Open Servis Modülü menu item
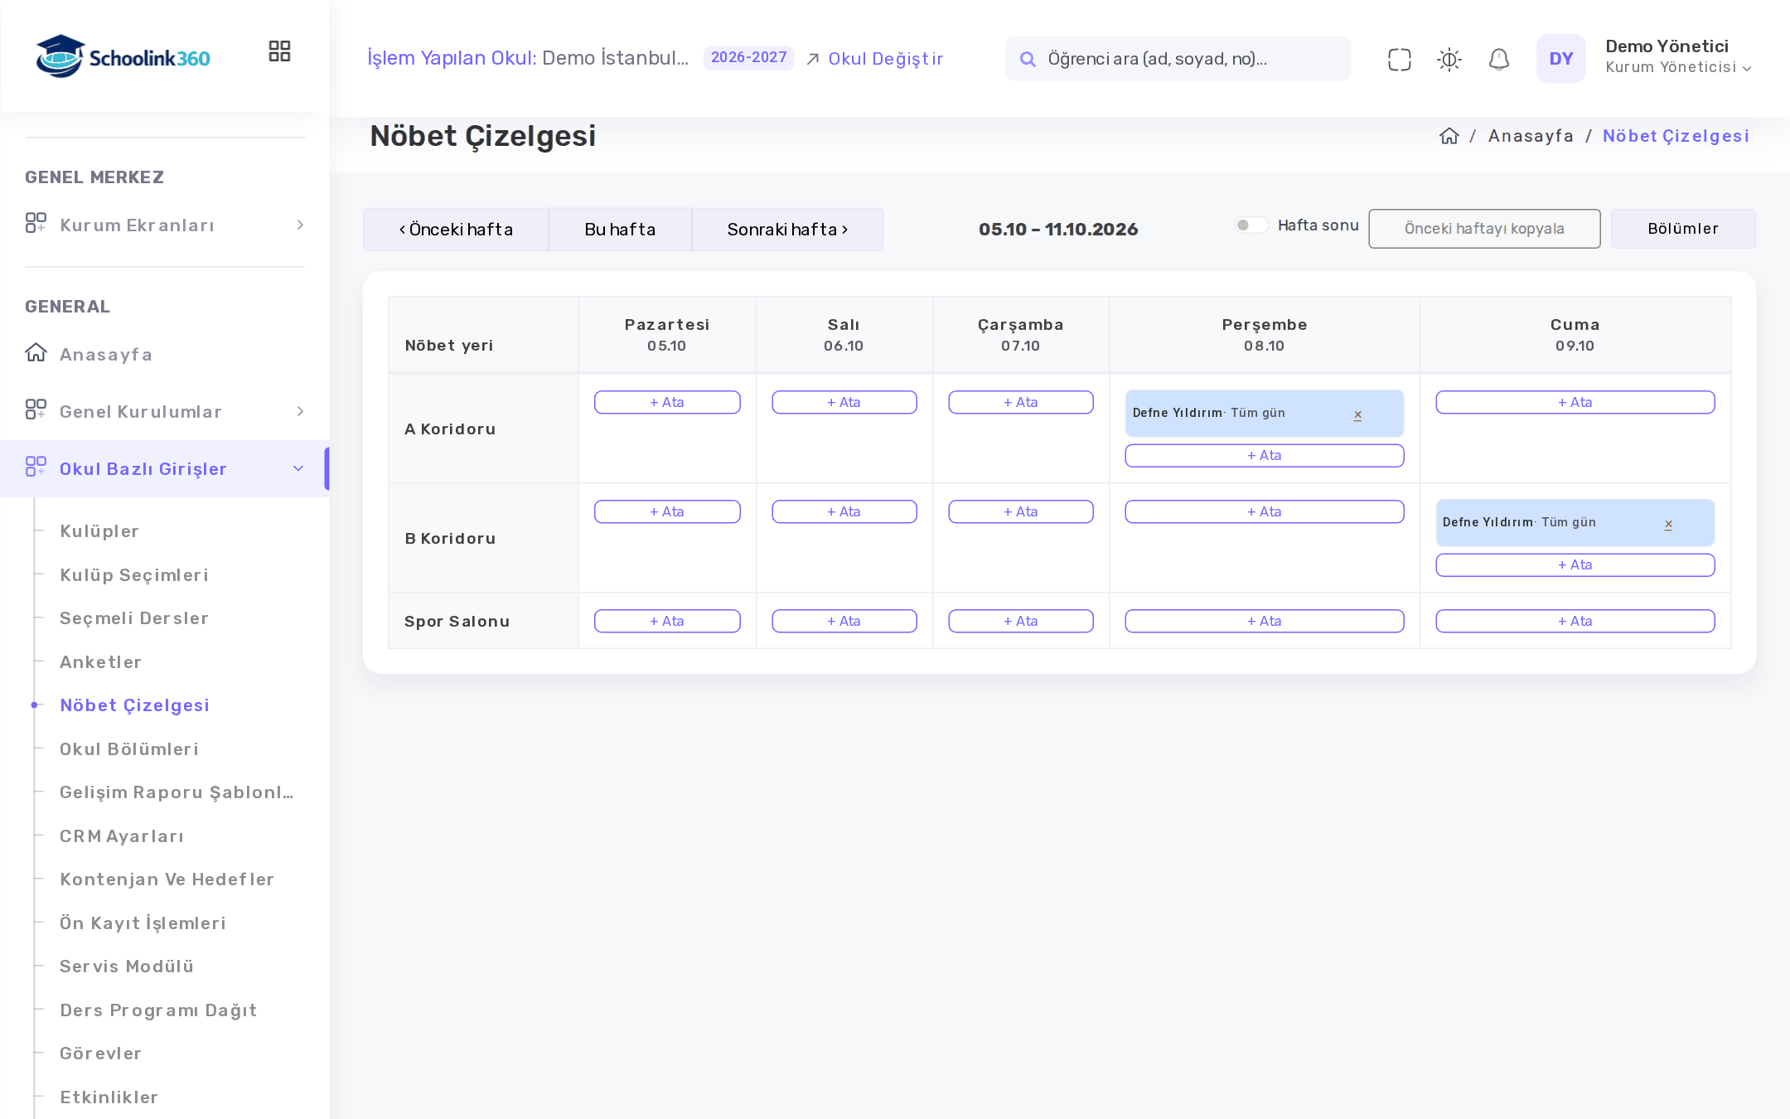The image size is (1790, 1119). [127, 966]
